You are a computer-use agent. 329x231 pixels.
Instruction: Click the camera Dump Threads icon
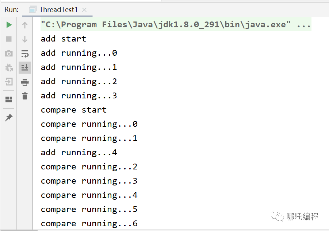pos(9,54)
